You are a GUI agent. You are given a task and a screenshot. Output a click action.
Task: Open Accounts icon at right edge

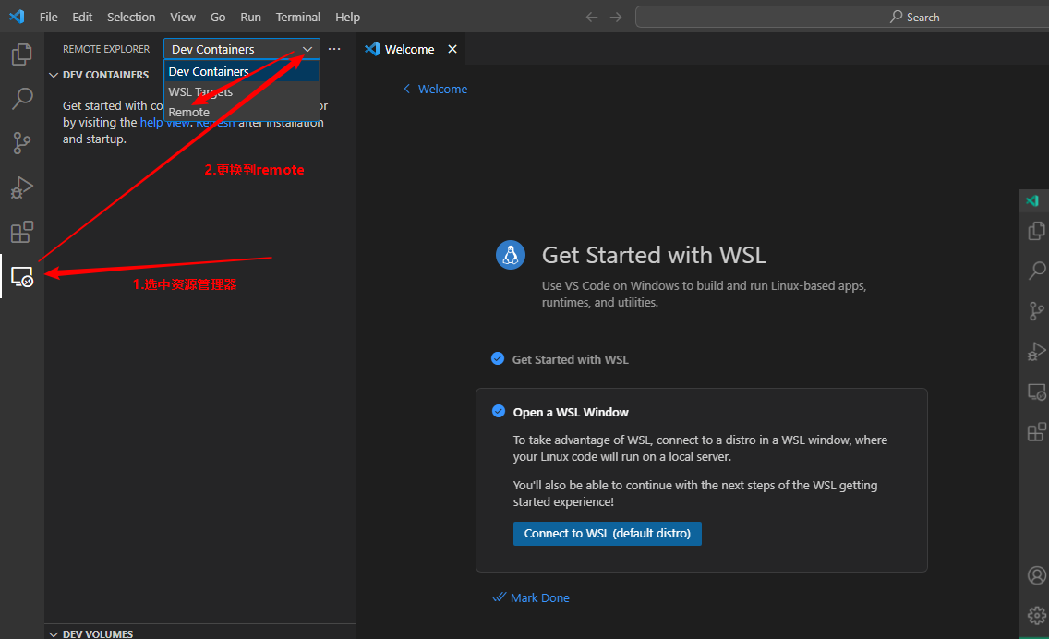point(1036,575)
